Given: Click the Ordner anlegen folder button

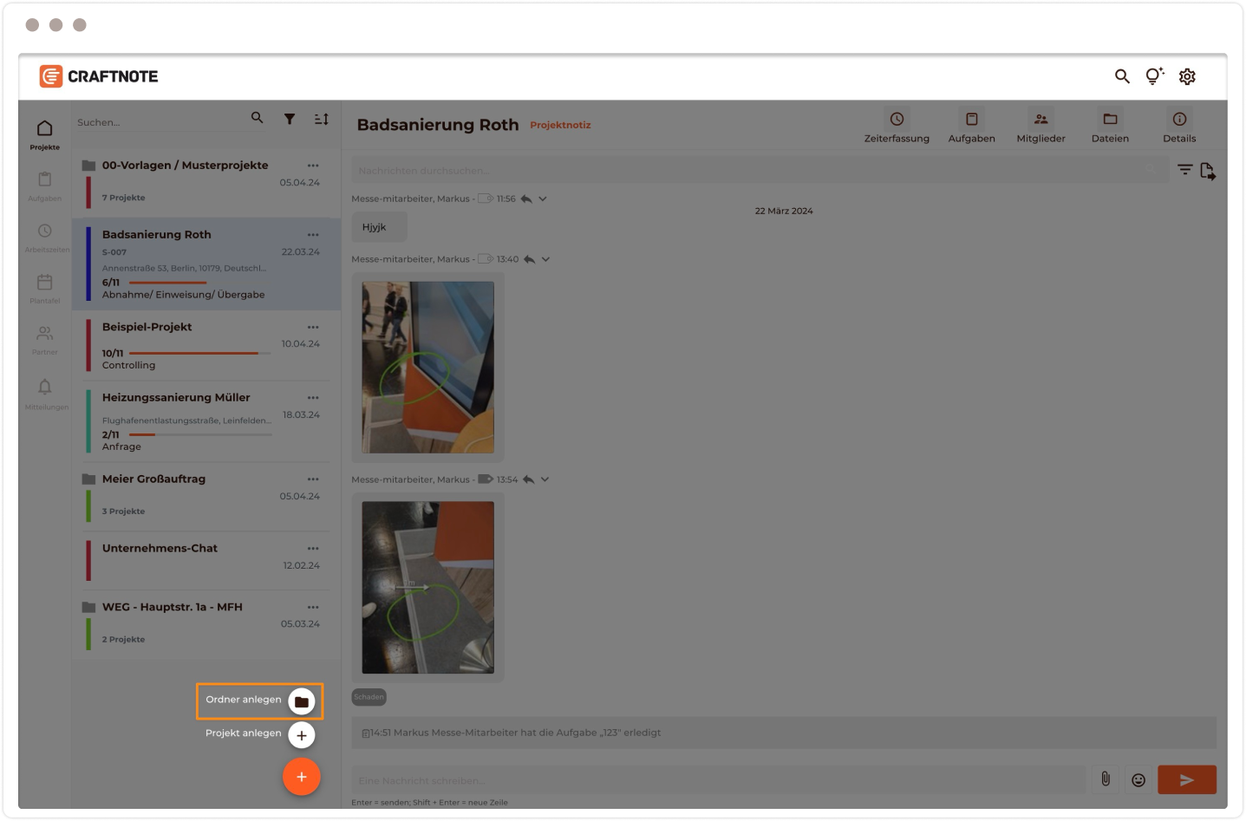Looking at the screenshot, I should coord(301,701).
